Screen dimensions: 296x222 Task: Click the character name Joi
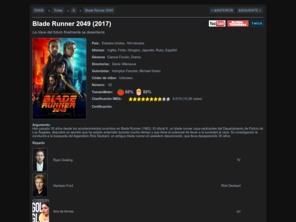coord(238,211)
